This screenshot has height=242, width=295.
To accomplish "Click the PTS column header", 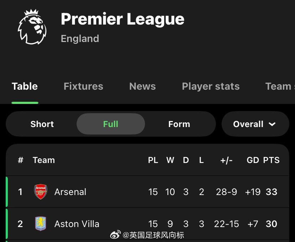I will pos(271,160).
